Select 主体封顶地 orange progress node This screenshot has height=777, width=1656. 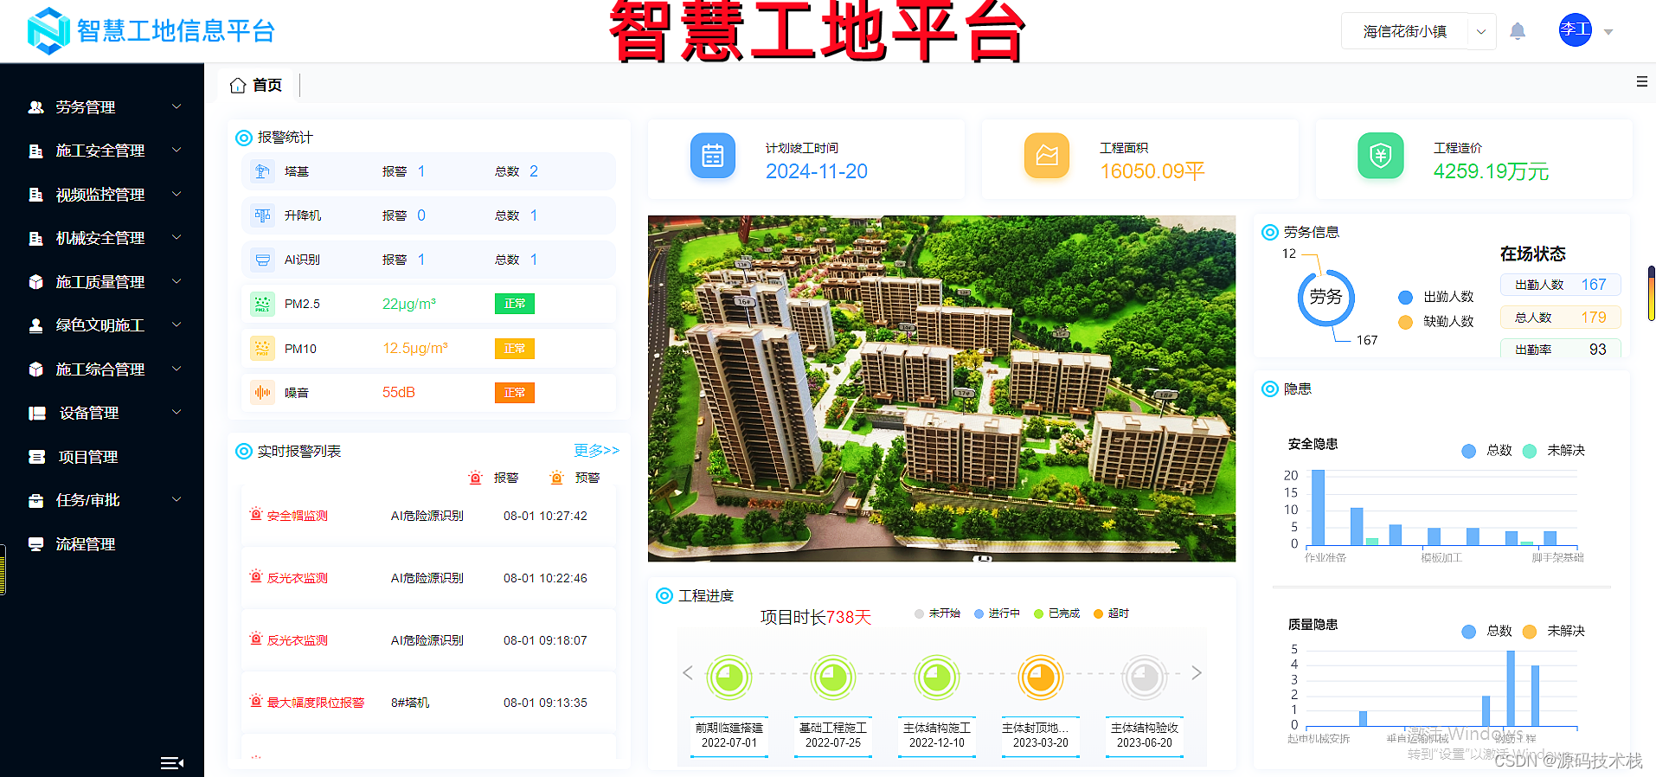(x=1041, y=677)
